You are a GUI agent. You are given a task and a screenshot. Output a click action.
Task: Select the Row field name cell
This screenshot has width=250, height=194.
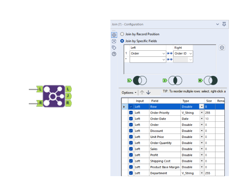point(164,107)
